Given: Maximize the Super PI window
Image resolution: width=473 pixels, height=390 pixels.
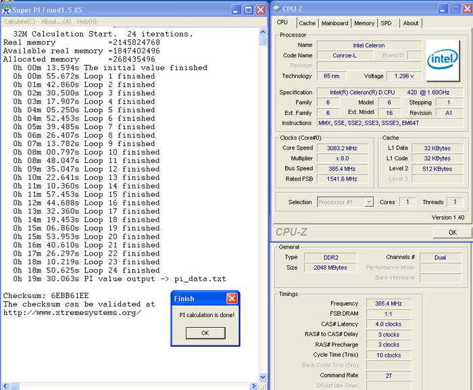Looking at the screenshot, I should [x=248, y=10].
